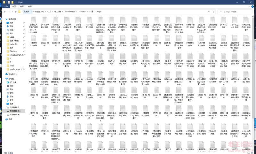Click the properties icon in the title bar

tap(9, 2)
